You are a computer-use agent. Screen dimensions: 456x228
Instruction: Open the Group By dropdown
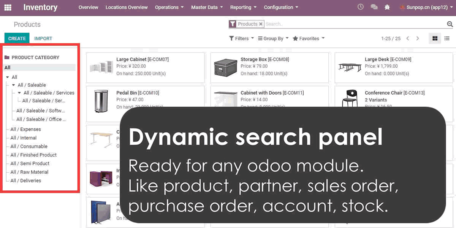273,38
